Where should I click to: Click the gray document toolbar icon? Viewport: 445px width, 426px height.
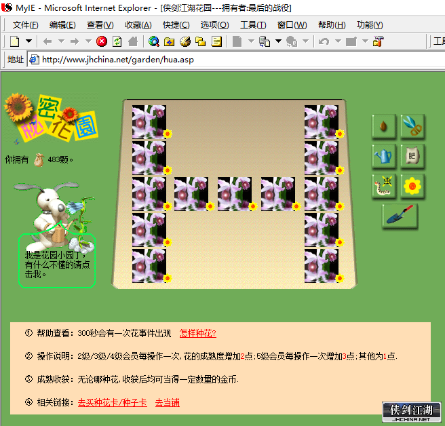(237, 41)
